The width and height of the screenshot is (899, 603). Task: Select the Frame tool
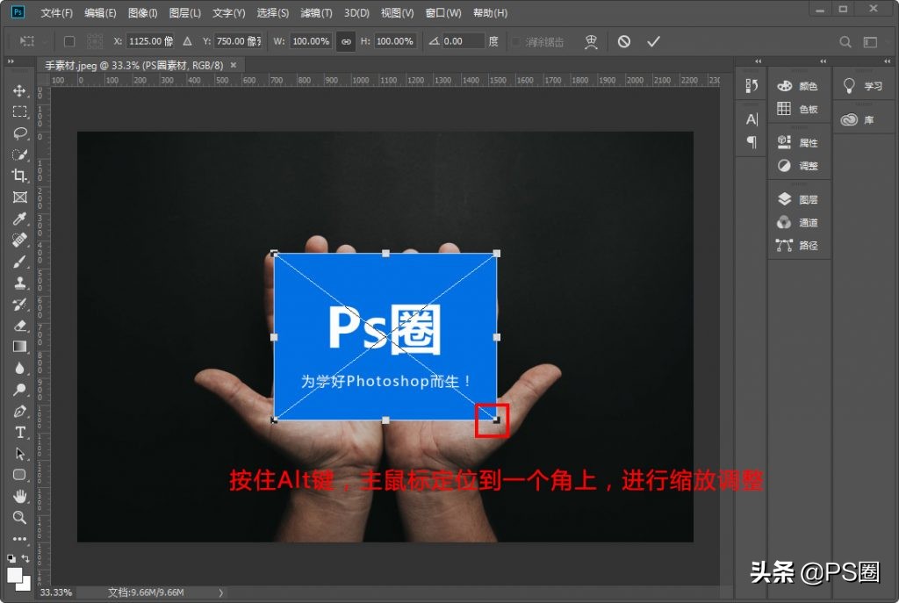[19, 197]
